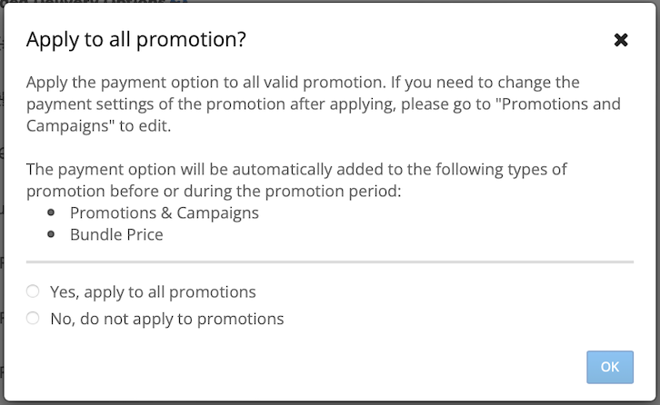Click the dimmed page text behind the dialog top

[x=93, y=1]
